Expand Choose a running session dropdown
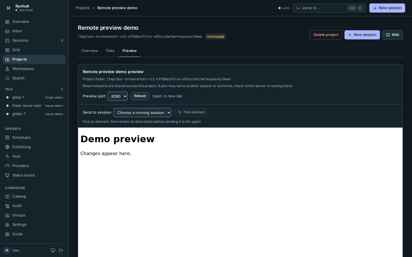 point(142,113)
